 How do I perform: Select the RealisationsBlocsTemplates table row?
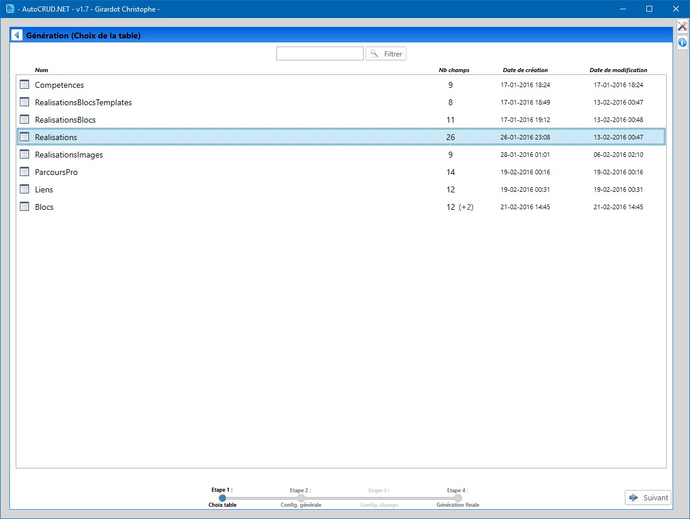coord(341,102)
